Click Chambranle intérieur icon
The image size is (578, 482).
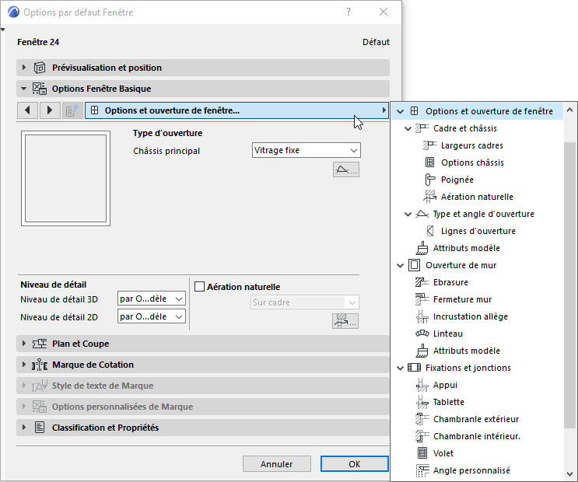click(422, 436)
